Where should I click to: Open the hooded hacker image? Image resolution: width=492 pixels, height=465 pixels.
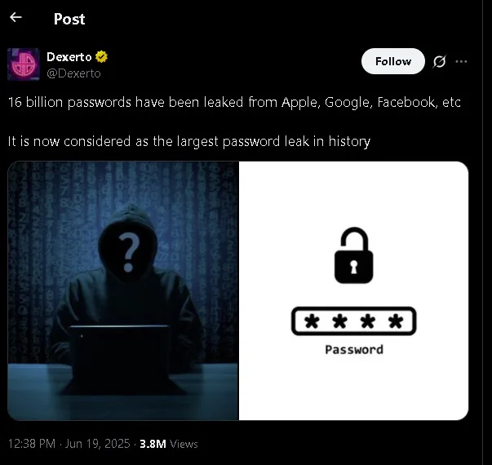[123, 290]
